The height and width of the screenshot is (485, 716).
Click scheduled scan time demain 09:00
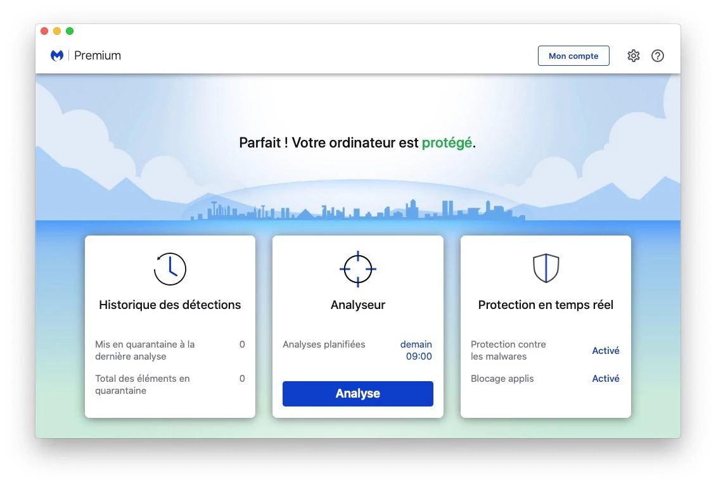point(416,350)
